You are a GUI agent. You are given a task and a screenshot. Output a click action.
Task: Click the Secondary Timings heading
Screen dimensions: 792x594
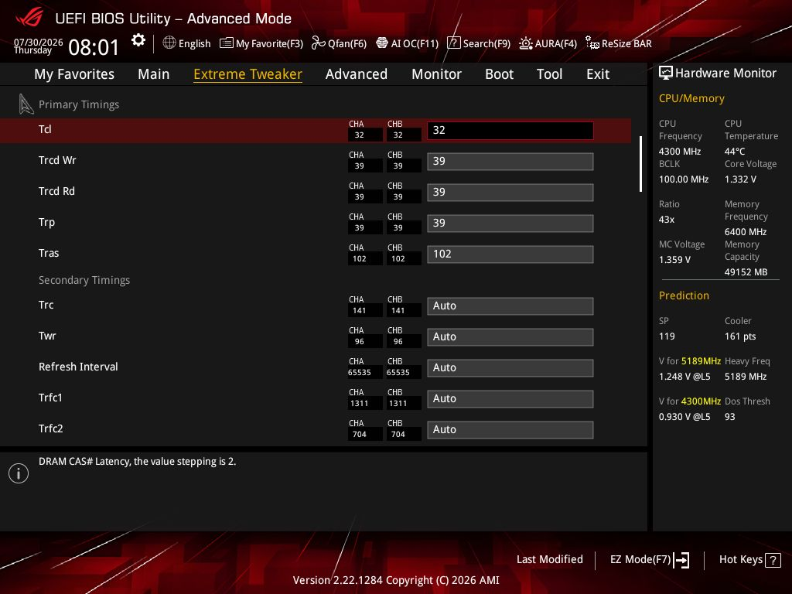[84, 280]
